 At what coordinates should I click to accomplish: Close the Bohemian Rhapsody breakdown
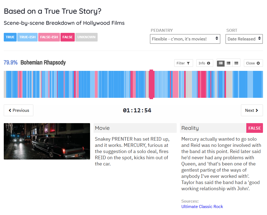(x=253, y=63)
